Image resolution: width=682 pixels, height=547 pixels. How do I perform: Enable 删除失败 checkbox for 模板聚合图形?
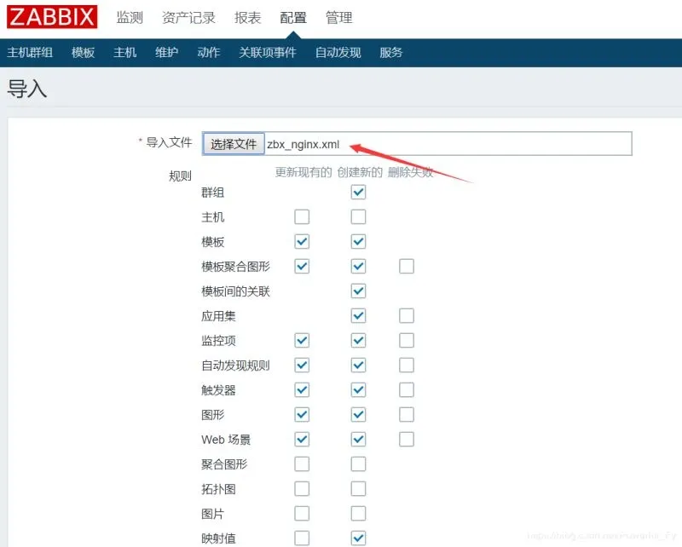click(407, 266)
